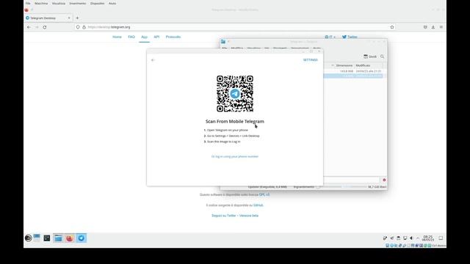470x264 pixels.
Task: Open VirtualBox Macchina menu
Action: pyautogui.click(x=41, y=3)
